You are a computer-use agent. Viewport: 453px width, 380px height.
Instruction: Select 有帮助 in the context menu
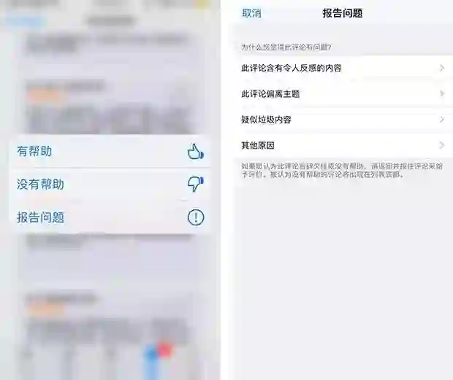tap(110, 152)
